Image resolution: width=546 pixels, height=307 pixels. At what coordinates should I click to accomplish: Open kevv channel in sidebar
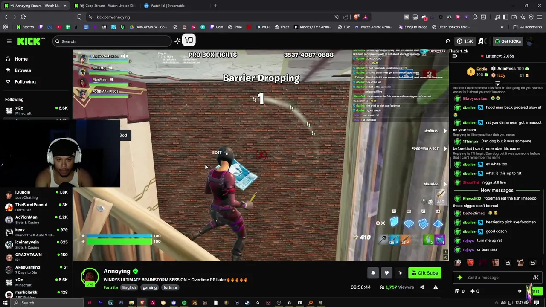pyautogui.click(x=36, y=232)
